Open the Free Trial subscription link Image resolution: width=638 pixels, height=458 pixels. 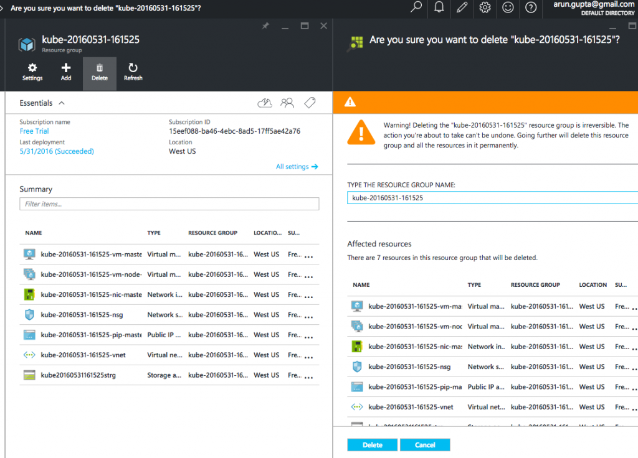pyautogui.click(x=34, y=131)
